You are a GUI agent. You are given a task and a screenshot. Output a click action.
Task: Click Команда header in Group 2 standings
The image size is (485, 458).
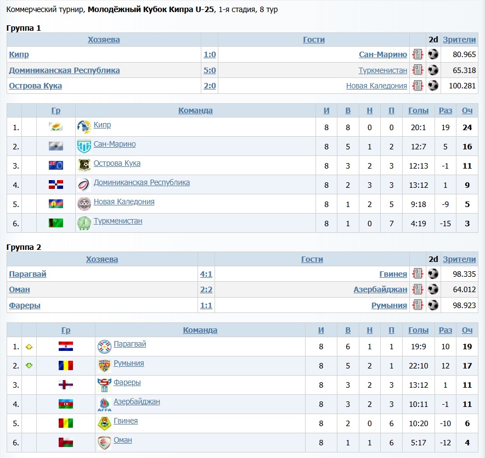click(200, 330)
